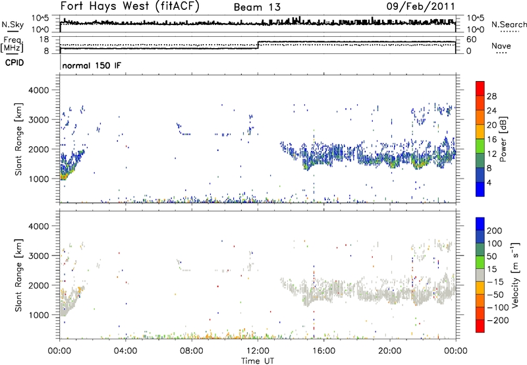
Task: Click the '-200' velocity colorbar label
Action: (497, 320)
